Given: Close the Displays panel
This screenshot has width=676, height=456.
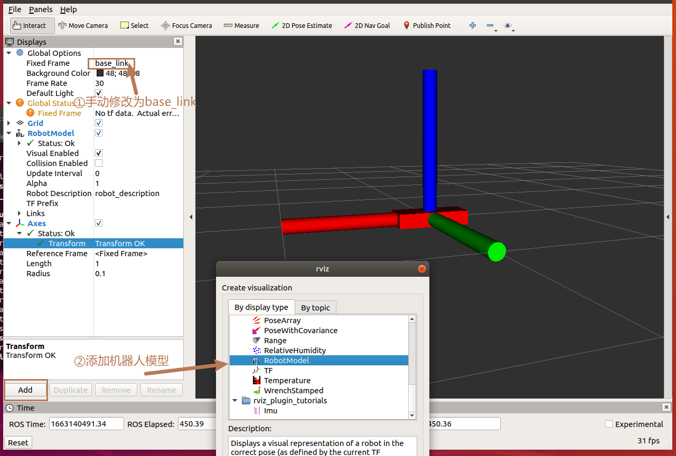Looking at the screenshot, I should (178, 42).
